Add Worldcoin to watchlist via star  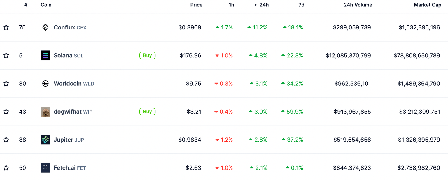coord(6,84)
